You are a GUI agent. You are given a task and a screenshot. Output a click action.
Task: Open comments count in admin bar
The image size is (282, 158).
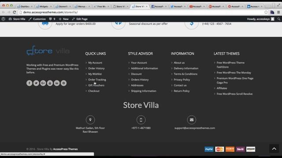(52, 19)
